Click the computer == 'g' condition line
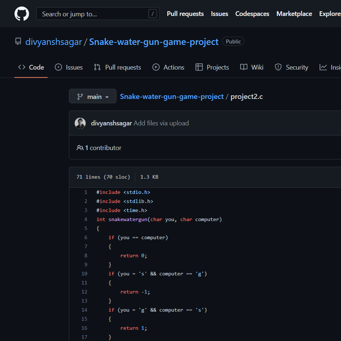 (158, 274)
